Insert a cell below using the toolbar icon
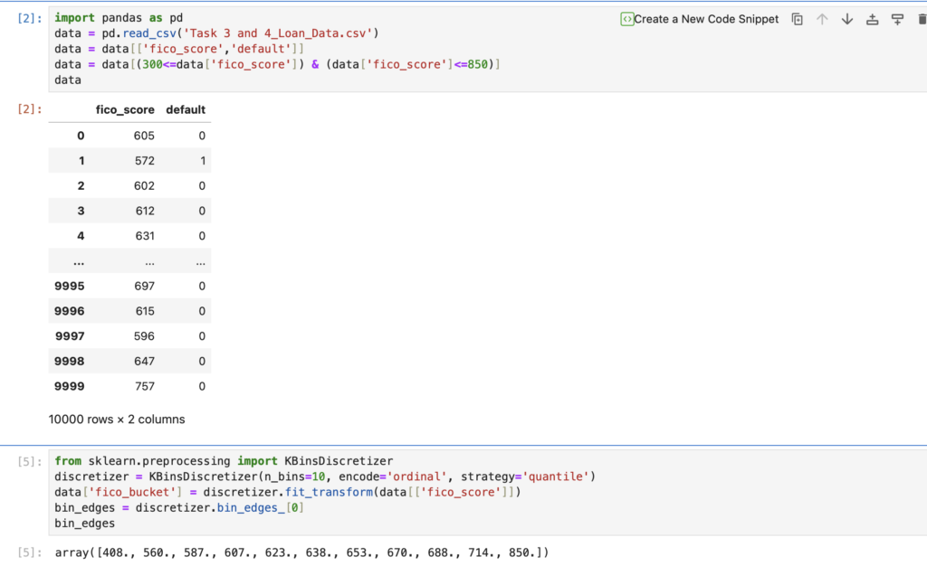Image resolution: width=927 pixels, height=566 pixels. coord(897,19)
